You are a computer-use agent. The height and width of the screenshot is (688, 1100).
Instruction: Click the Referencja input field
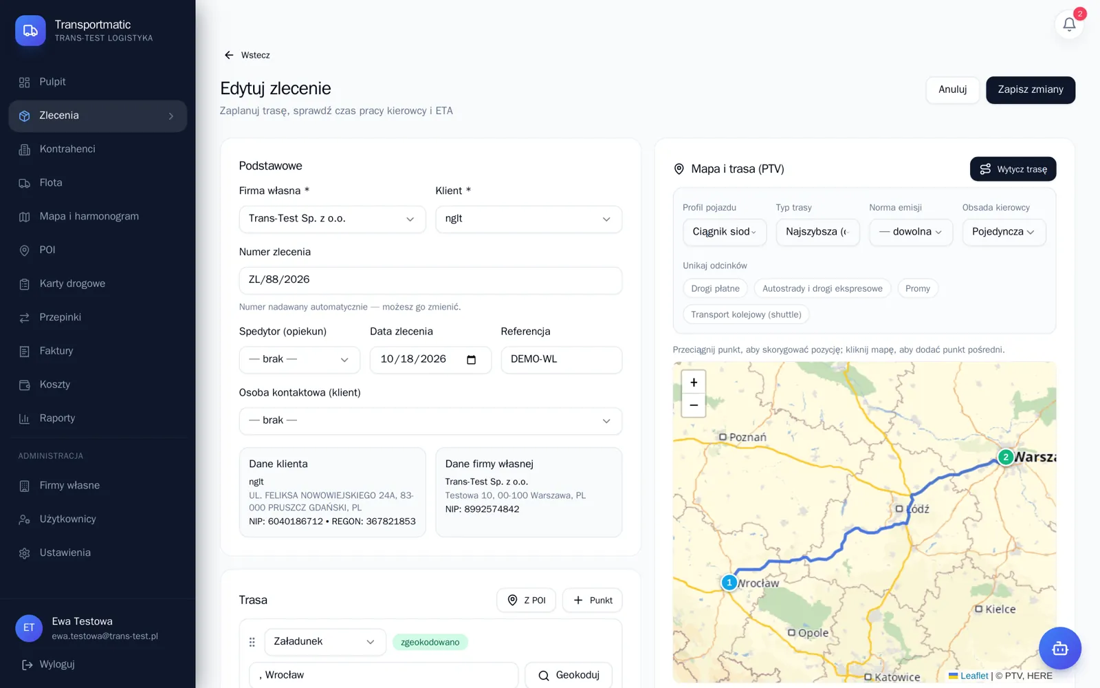pos(561,360)
